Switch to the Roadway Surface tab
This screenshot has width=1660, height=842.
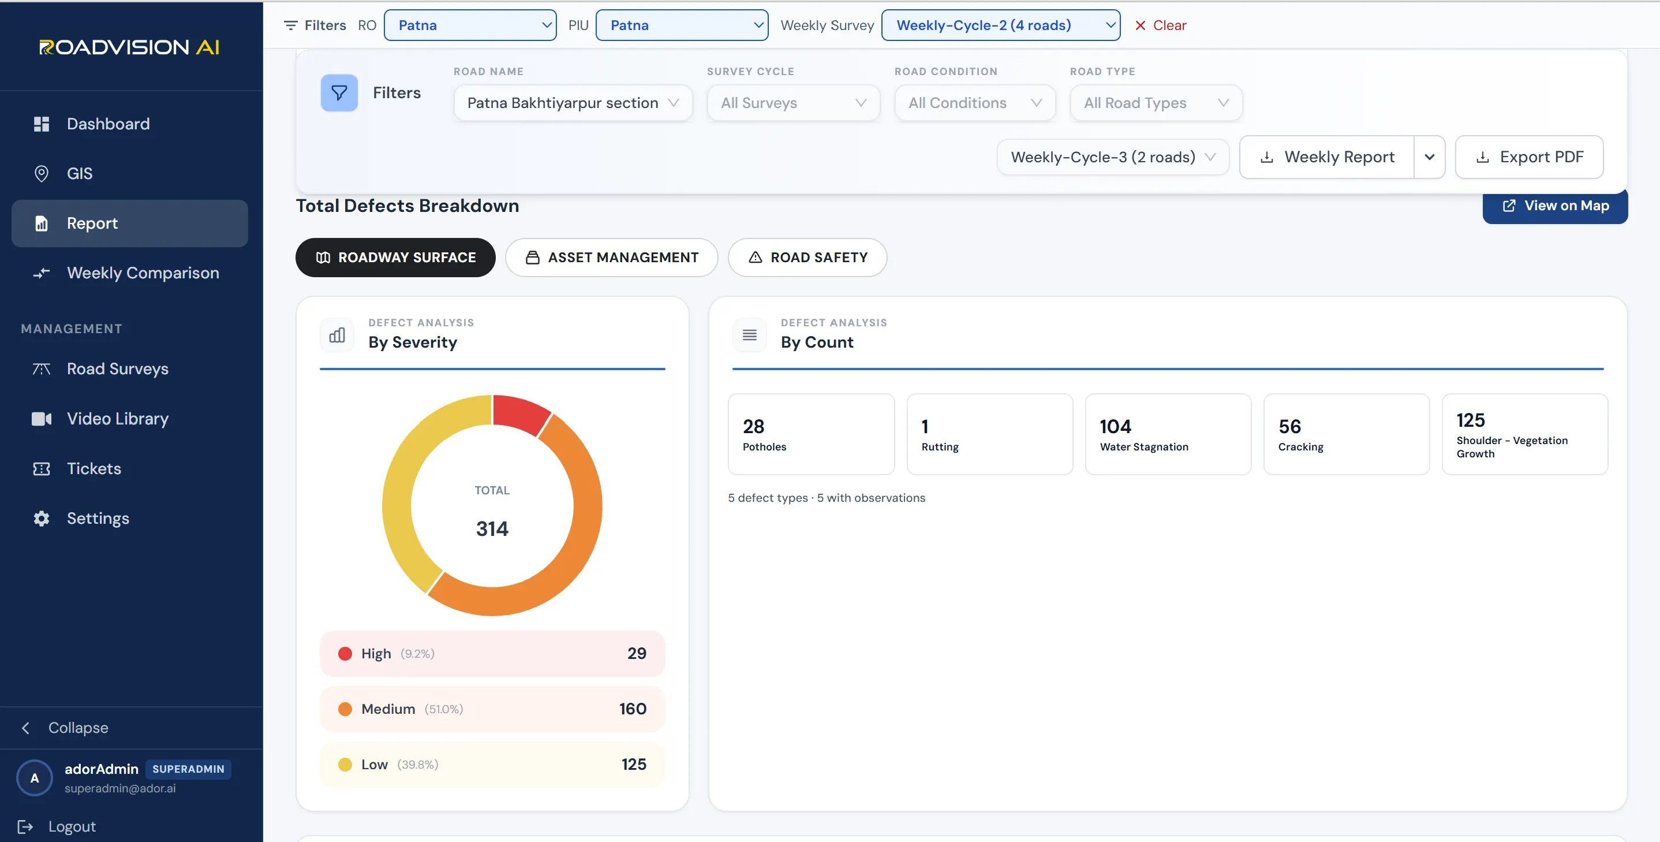coord(395,257)
